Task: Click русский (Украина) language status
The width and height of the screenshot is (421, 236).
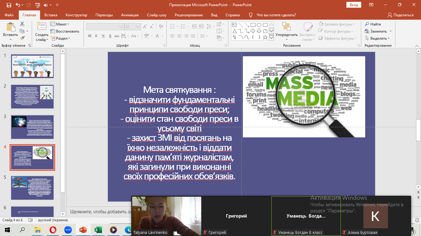Action: pos(53,220)
